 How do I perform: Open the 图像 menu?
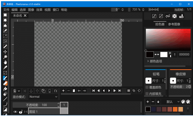click(x=31, y=10)
